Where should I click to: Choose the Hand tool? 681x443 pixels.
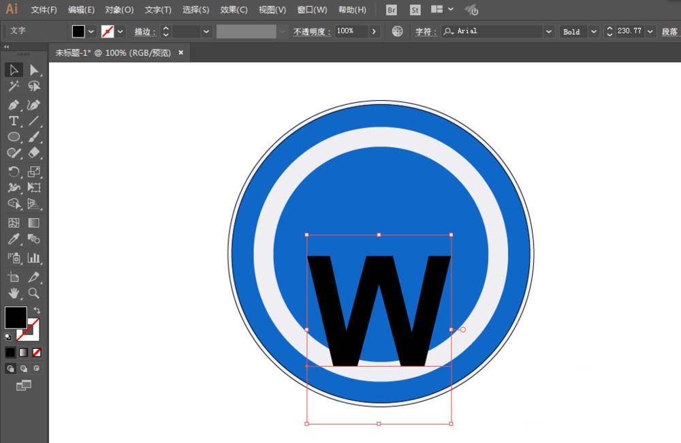(14, 294)
